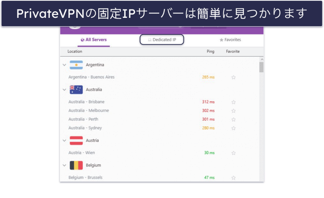This screenshot has width=324, height=198.
Task: Click the laptop icon beside Dedicated IP
Action: (149, 40)
